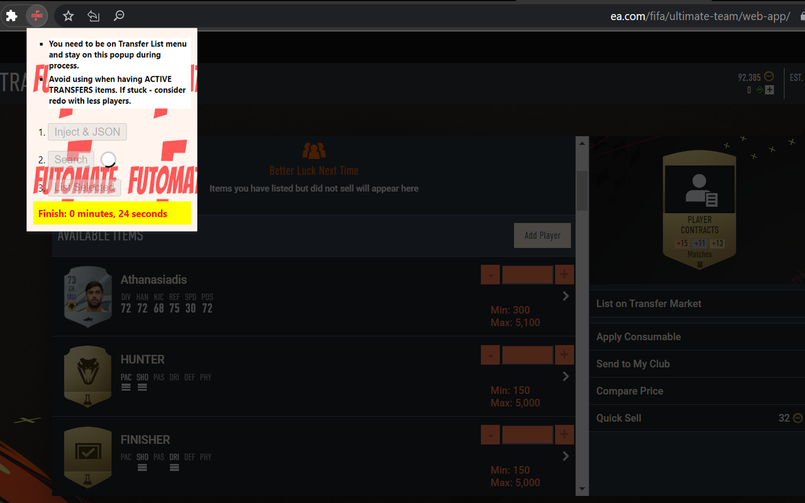Expand the FINISHER item details chevron
This screenshot has height=503, width=805.
pos(565,456)
